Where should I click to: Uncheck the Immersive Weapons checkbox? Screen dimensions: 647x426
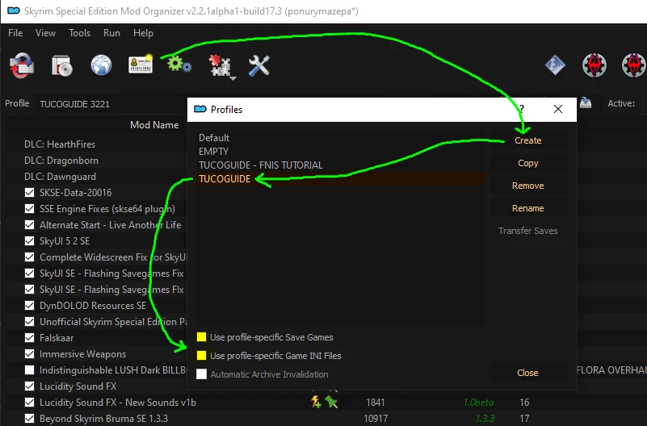pos(29,354)
